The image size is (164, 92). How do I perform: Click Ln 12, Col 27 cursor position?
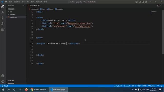tap(118, 86)
